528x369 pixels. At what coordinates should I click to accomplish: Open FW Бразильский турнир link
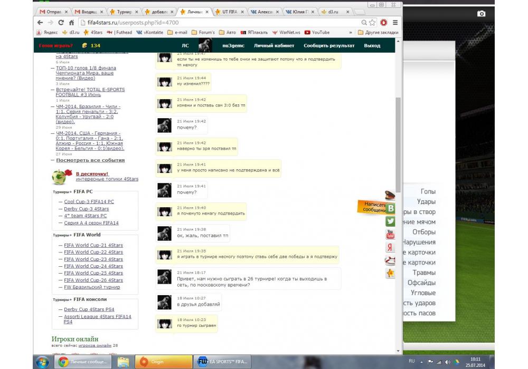pos(92,287)
